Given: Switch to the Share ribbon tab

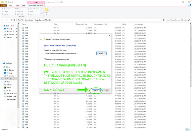Looking at the screenshot, I should tap(17, 5).
